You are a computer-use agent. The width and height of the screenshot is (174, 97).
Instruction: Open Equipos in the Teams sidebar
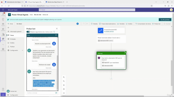click(x=3, y=25)
